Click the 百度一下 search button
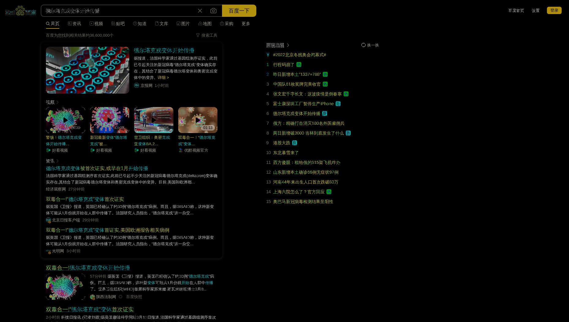 [239, 11]
